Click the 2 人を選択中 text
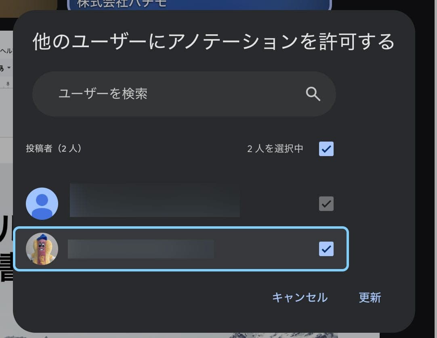 tap(275, 149)
